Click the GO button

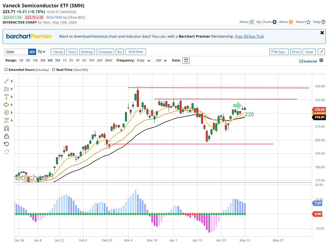click(x=32, y=52)
